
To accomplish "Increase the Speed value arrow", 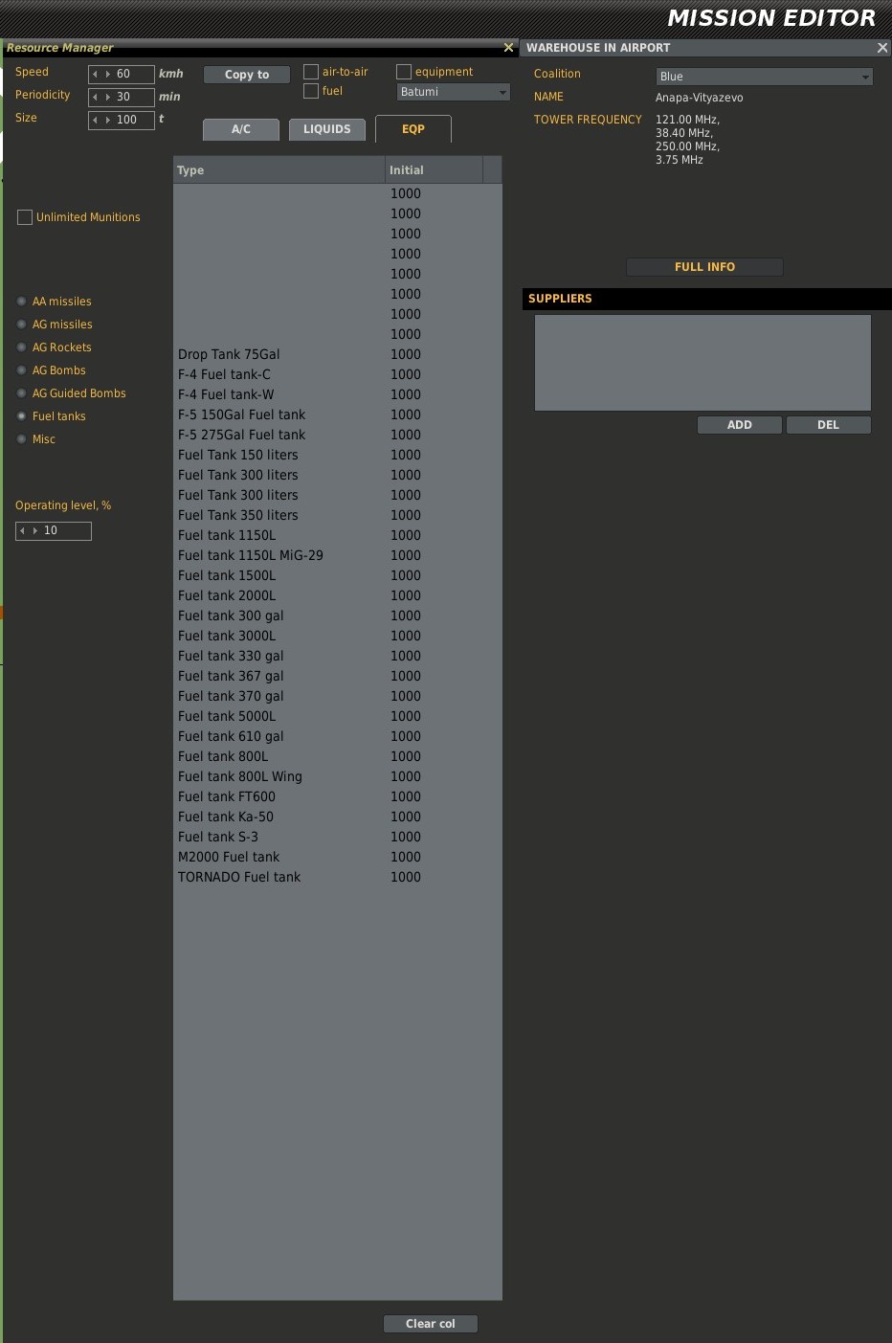I will pos(107,74).
